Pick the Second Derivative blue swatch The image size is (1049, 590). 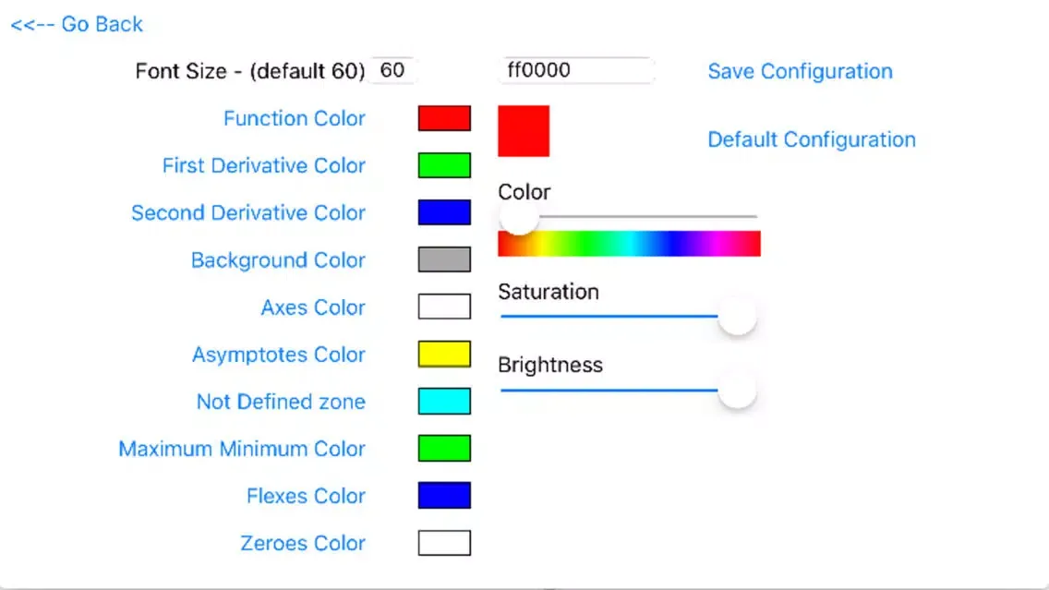click(x=444, y=212)
